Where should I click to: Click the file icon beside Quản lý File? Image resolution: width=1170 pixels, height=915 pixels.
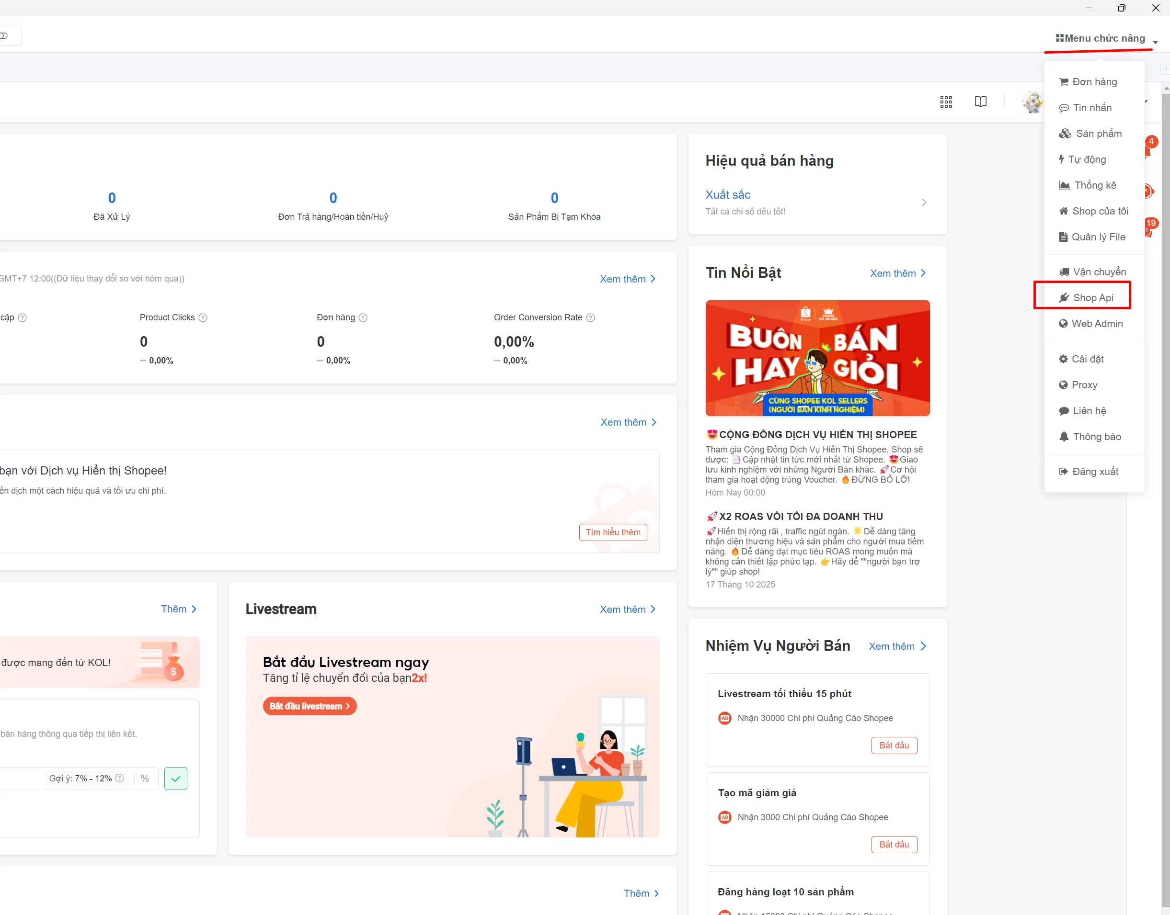click(1063, 237)
